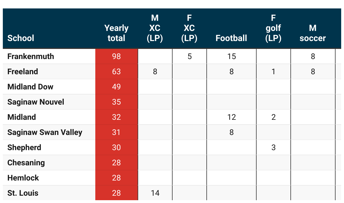Select the Saginaw Swan Valley row name

[45, 132]
